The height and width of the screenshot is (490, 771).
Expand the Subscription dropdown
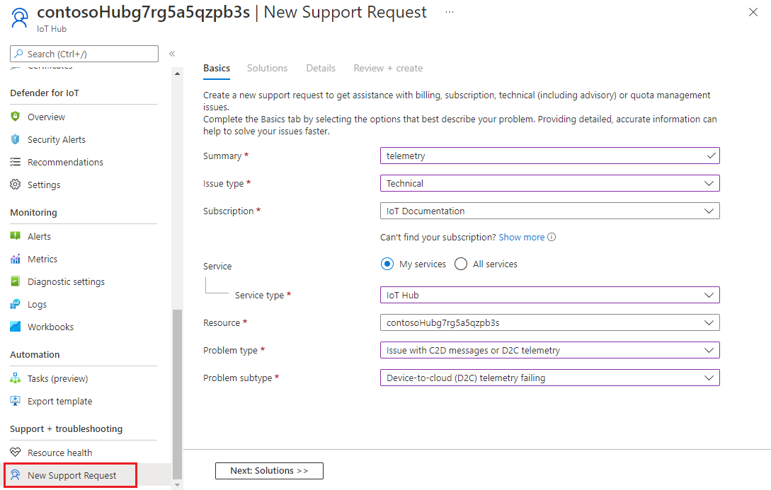point(549,211)
